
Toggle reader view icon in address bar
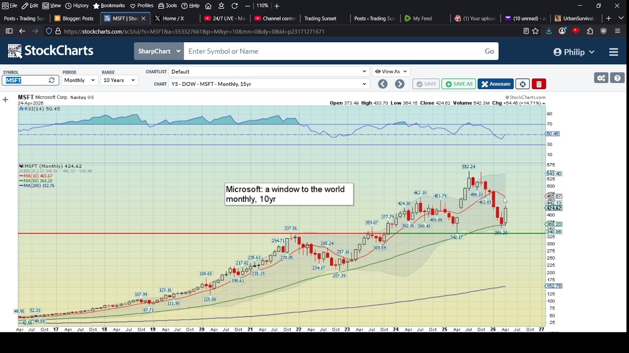pyautogui.click(x=526, y=31)
